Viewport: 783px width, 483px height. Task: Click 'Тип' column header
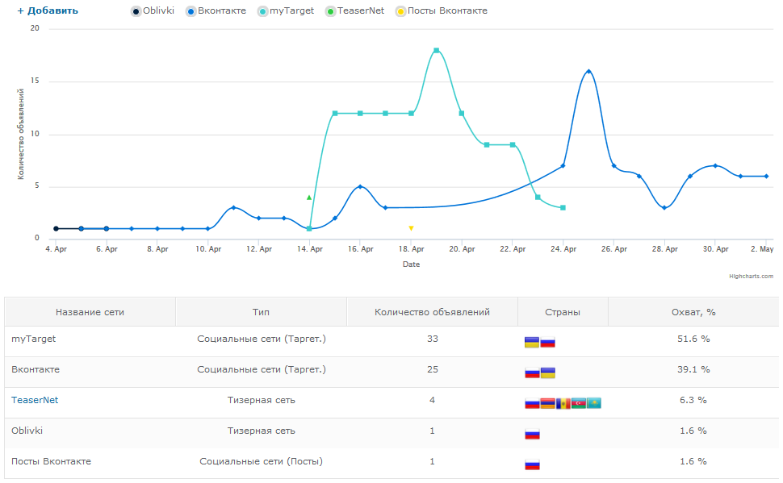pos(261,312)
